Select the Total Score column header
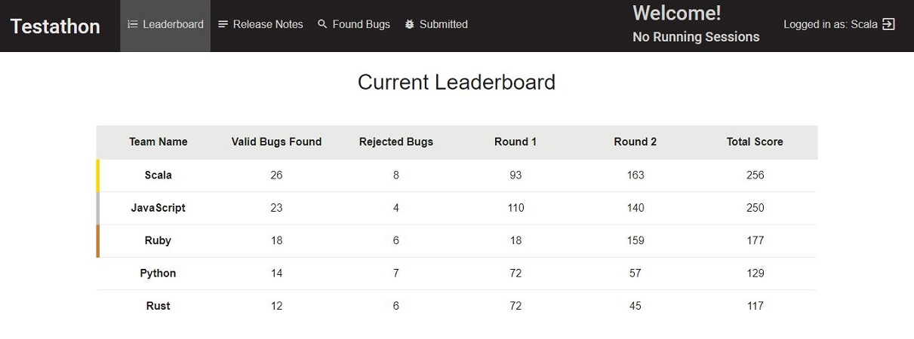The width and height of the screenshot is (914, 339). [x=754, y=142]
